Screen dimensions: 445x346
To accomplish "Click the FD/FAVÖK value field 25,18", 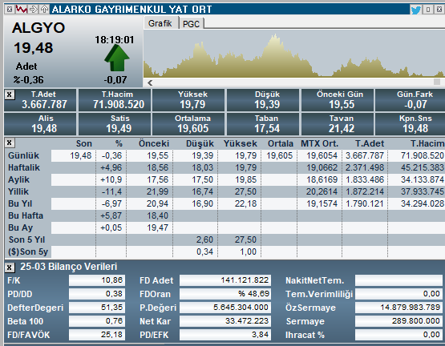I will (x=96, y=335).
